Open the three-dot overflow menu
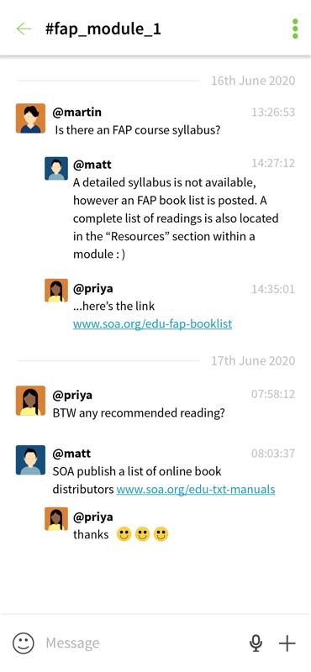 (295, 29)
